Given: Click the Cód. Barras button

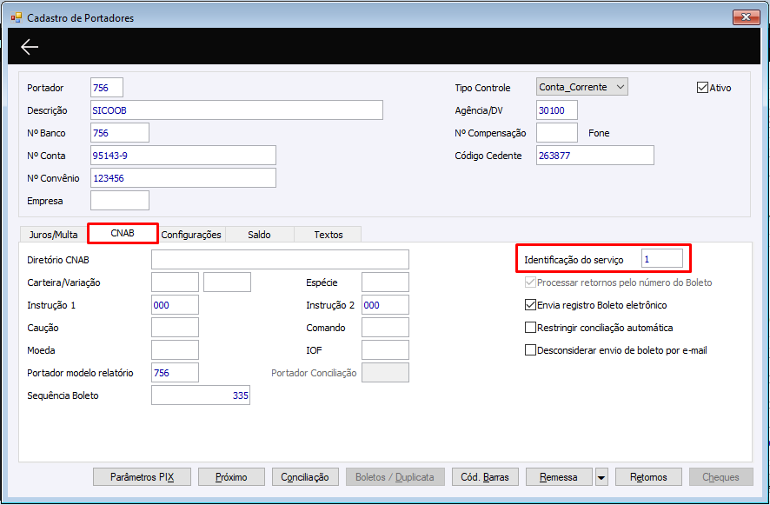Looking at the screenshot, I should pos(485,477).
